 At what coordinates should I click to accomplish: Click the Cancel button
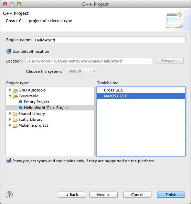pyautogui.click(x=137, y=195)
